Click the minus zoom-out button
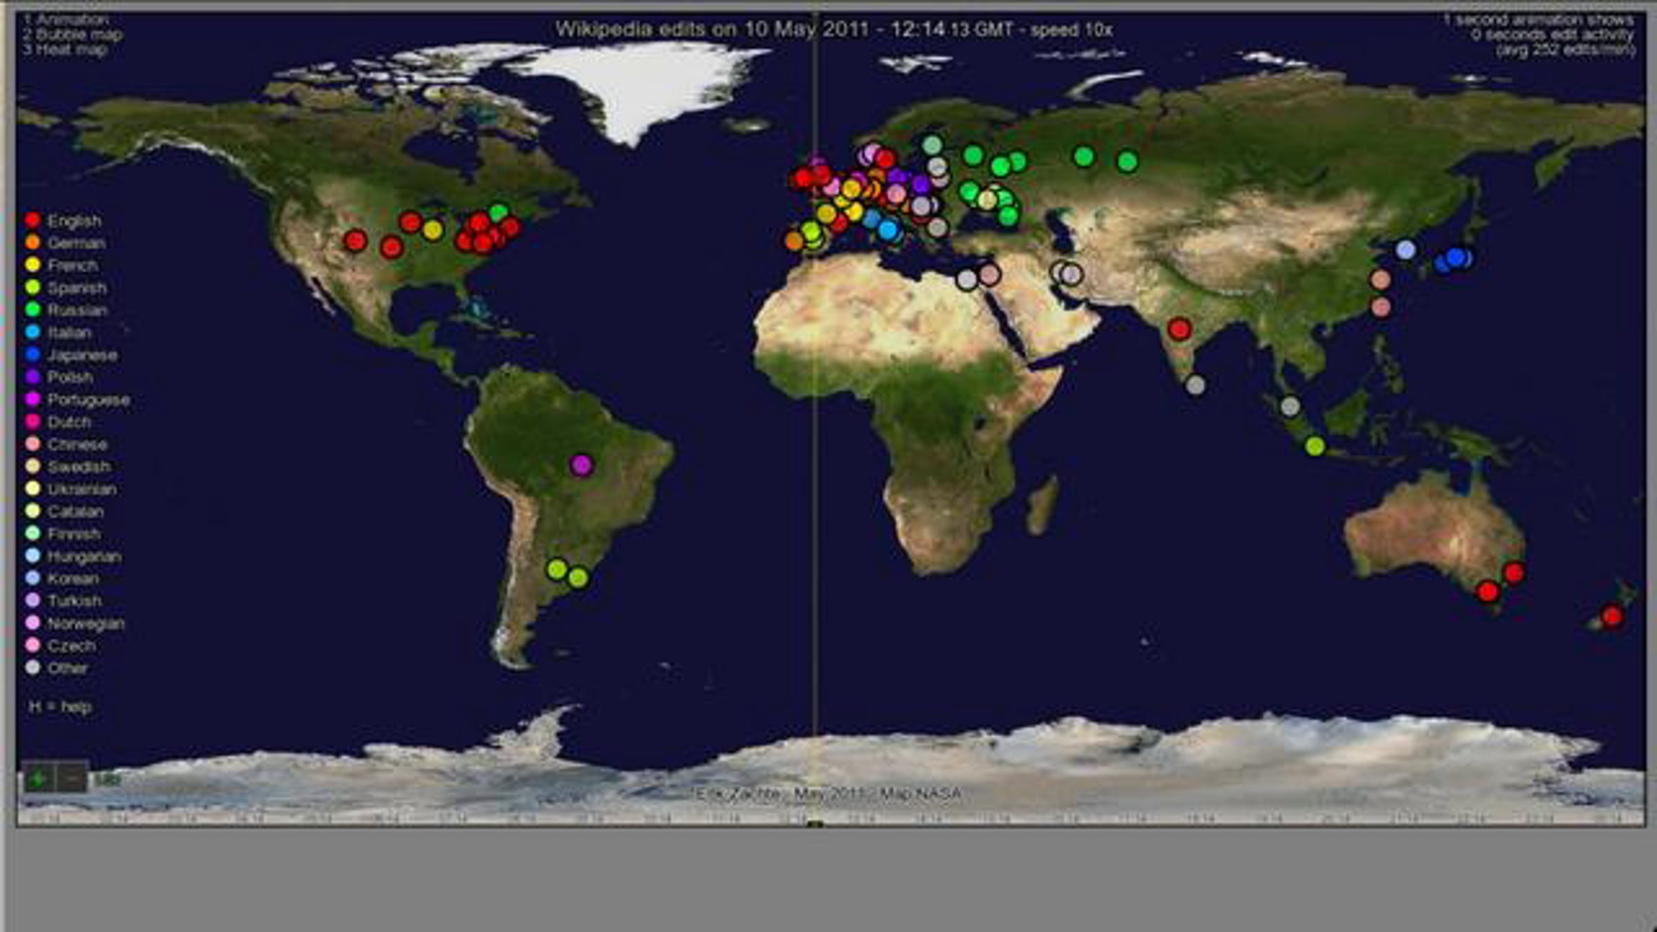 [x=72, y=779]
